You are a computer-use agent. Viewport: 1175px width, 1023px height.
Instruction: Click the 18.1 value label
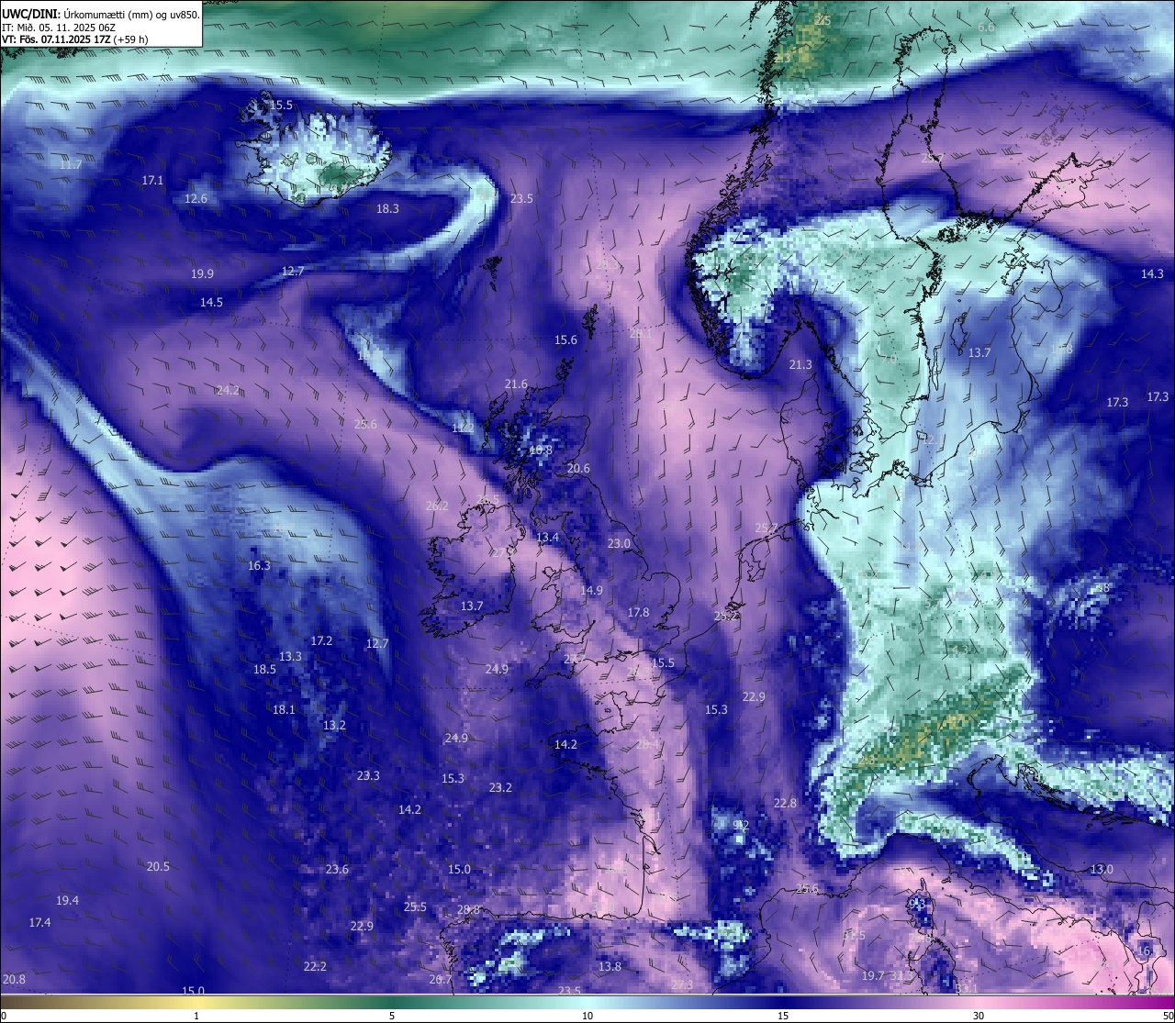coord(284,710)
